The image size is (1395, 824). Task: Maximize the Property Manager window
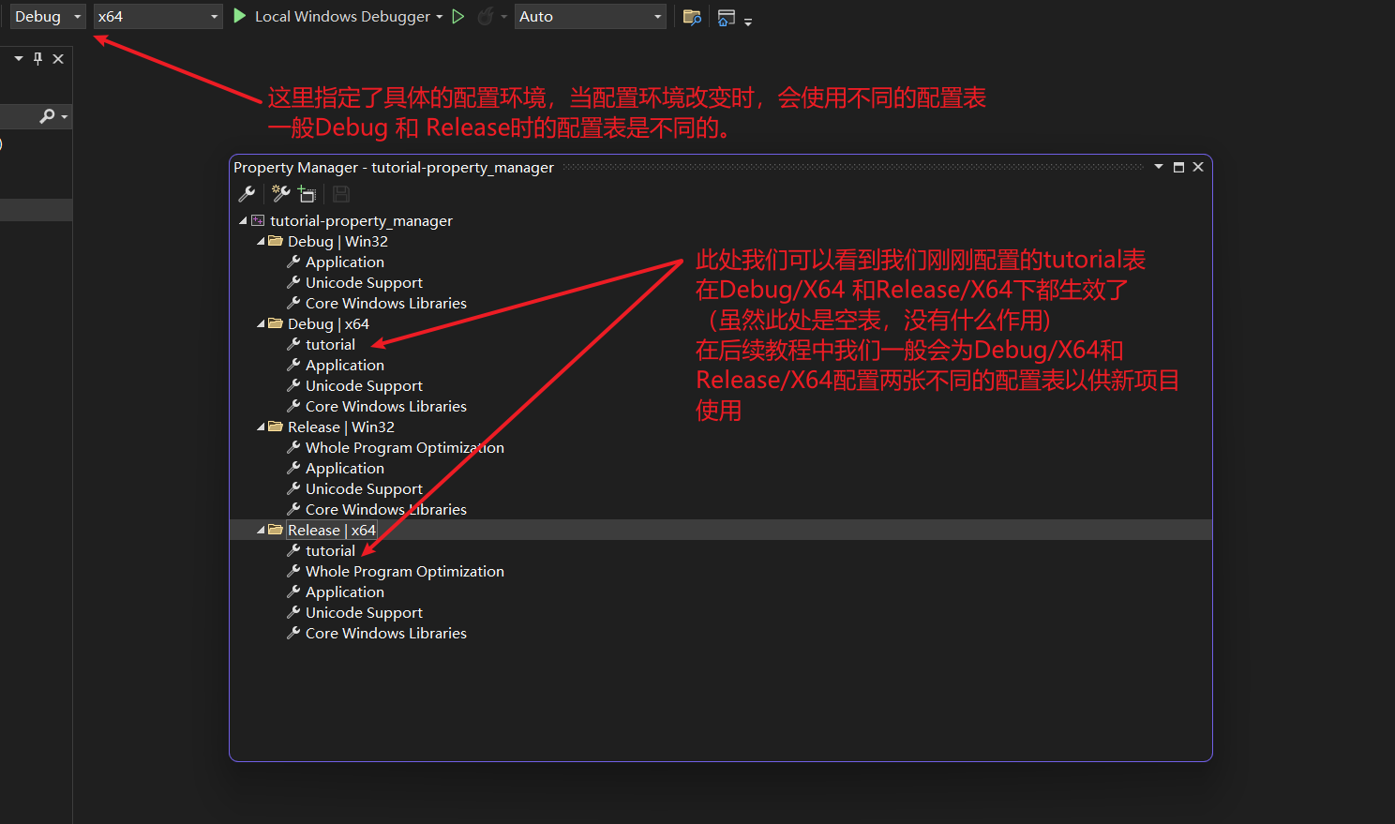1178,167
